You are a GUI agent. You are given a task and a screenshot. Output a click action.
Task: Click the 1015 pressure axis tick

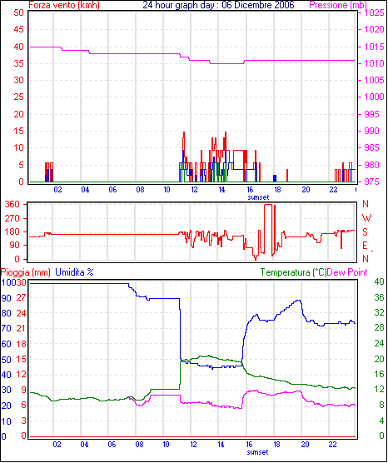point(374,47)
